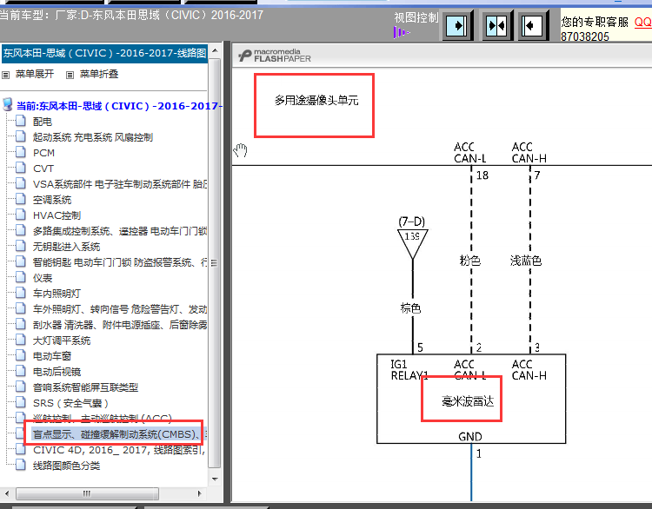652x509 pixels.
Task: Click the 粉色 wire color label
Action: click(469, 261)
